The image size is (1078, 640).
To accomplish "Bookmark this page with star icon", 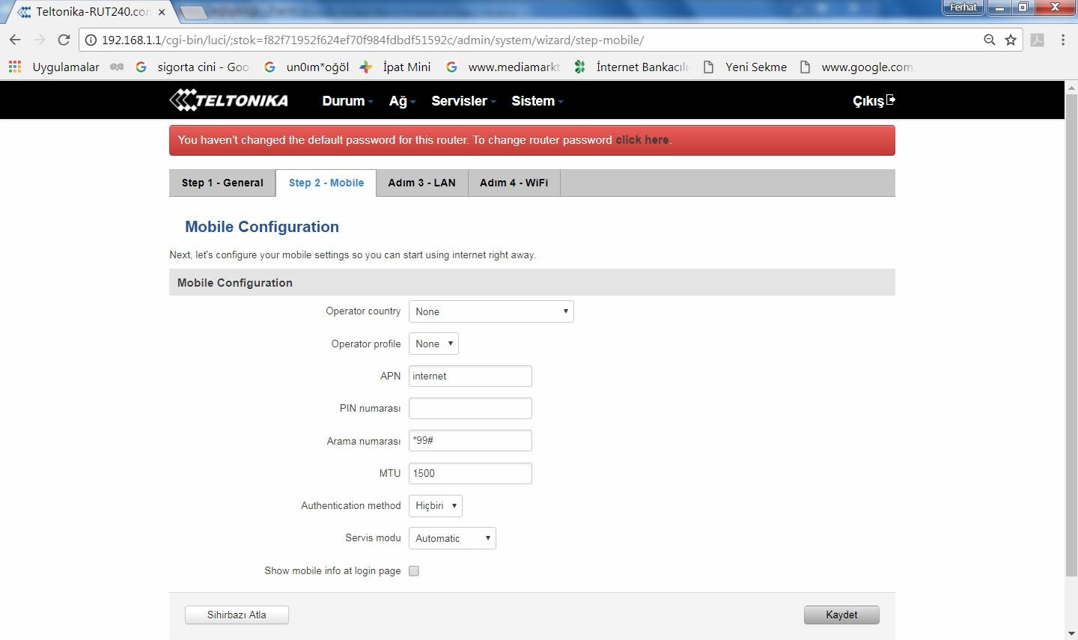I will coord(1011,40).
